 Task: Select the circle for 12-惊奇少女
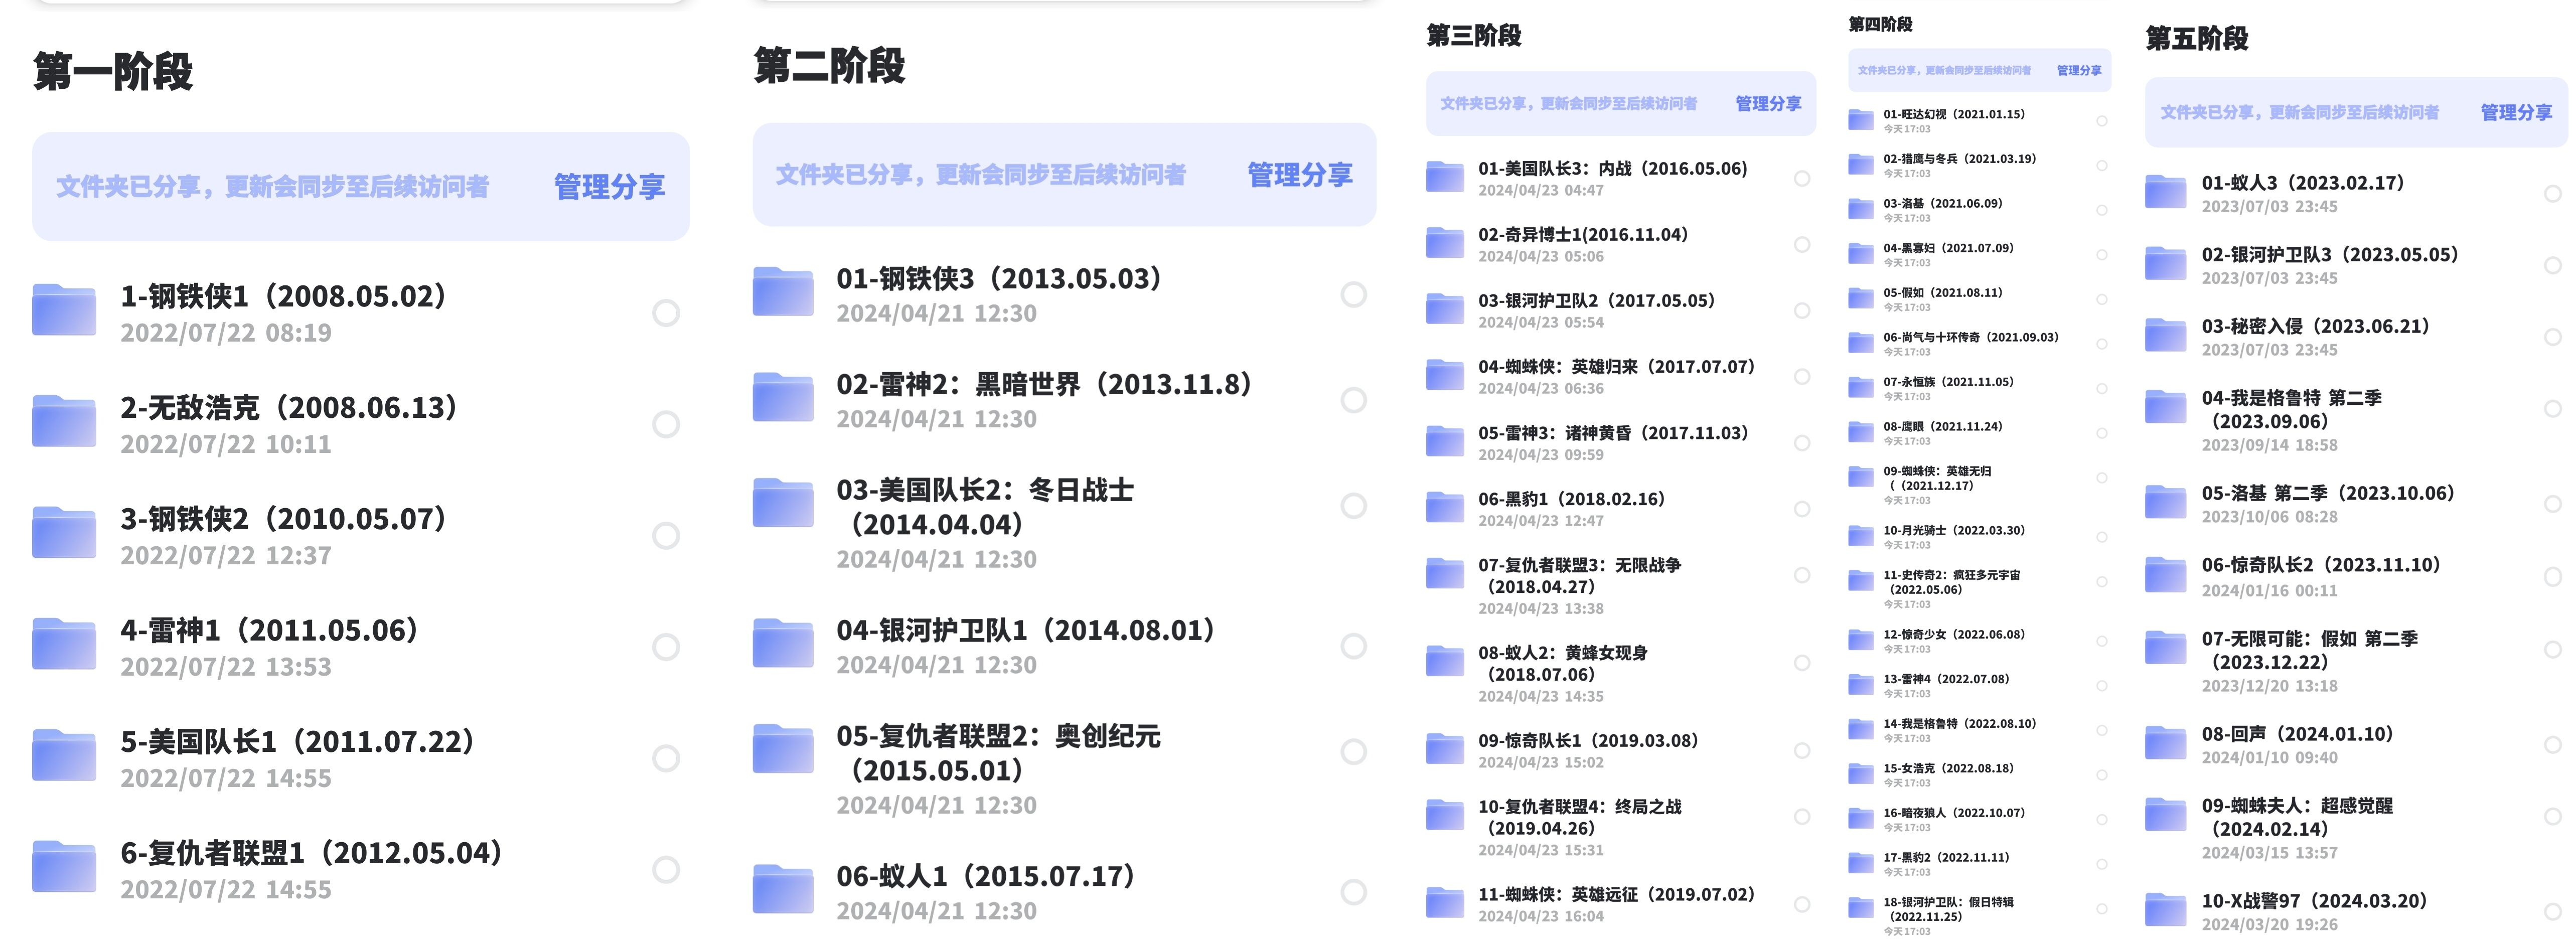tap(2102, 641)
